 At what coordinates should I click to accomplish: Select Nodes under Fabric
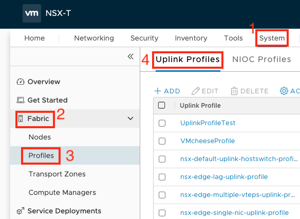(x=40, y=137)
